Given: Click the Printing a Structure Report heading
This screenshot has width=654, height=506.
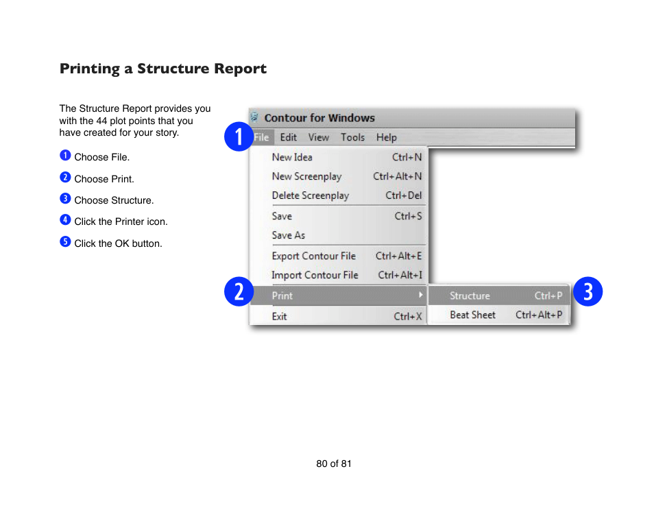Looking at the screenshot, I should [163, 69].
